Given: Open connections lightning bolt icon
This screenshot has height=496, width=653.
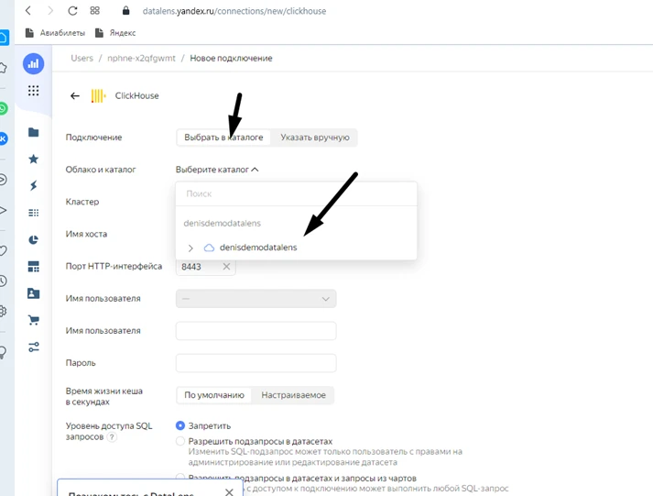Looking at the screenshot, I should 33,185.
